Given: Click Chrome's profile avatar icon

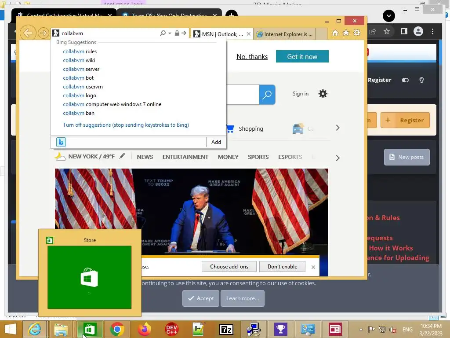Looking at the screenshot, I should pos(418,31).
